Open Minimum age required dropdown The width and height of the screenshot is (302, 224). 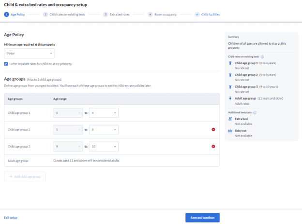29,54
